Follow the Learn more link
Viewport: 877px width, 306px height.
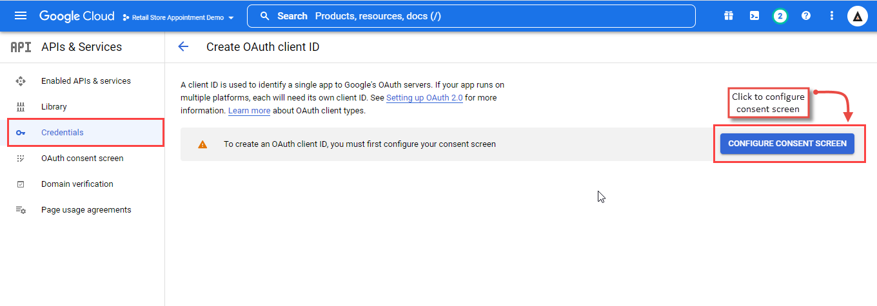(249, 111)
